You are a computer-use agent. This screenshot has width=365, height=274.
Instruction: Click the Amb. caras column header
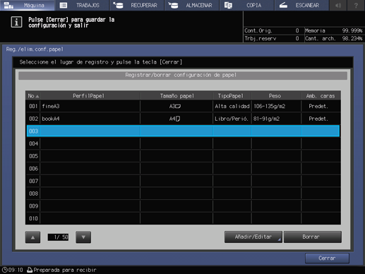[321, 96]
